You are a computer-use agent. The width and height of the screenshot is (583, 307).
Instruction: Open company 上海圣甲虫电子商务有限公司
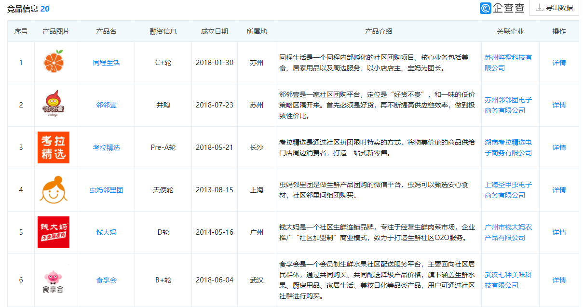[x=508, y=190]
